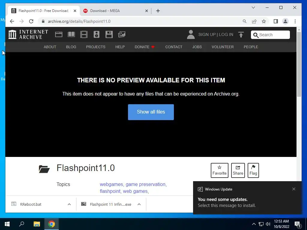Open the webgames topic link

click(x=112, y=184)
